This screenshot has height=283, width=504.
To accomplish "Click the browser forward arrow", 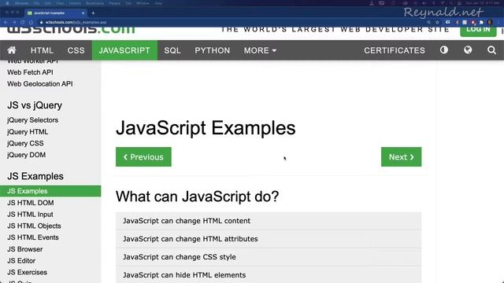I will pos(14,22).
